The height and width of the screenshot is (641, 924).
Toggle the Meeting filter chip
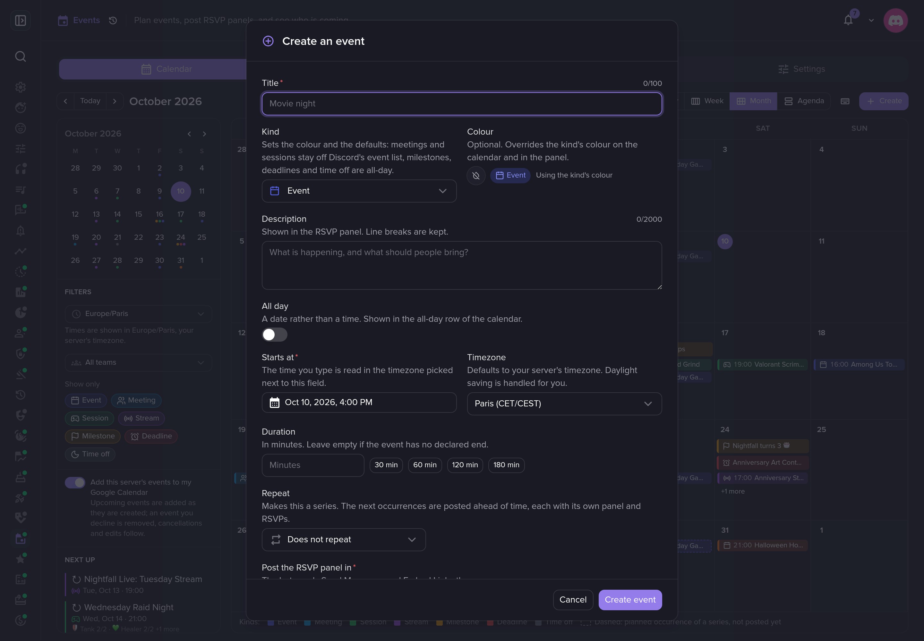136,400
